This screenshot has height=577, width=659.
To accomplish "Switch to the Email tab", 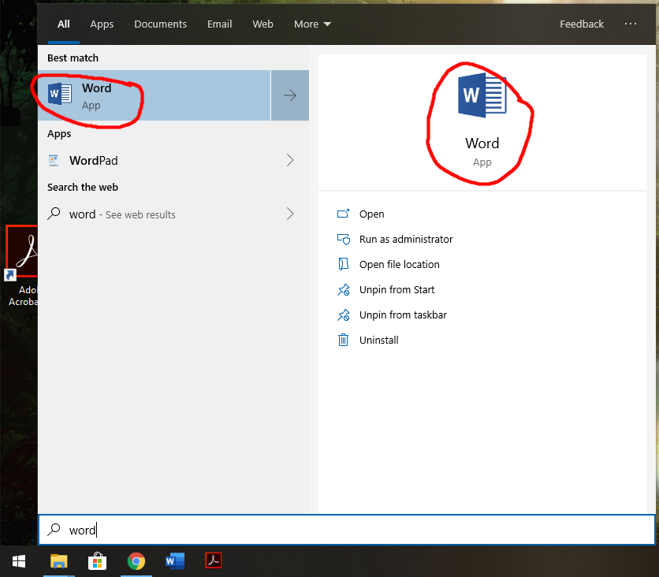I will [x=219, y=24].
